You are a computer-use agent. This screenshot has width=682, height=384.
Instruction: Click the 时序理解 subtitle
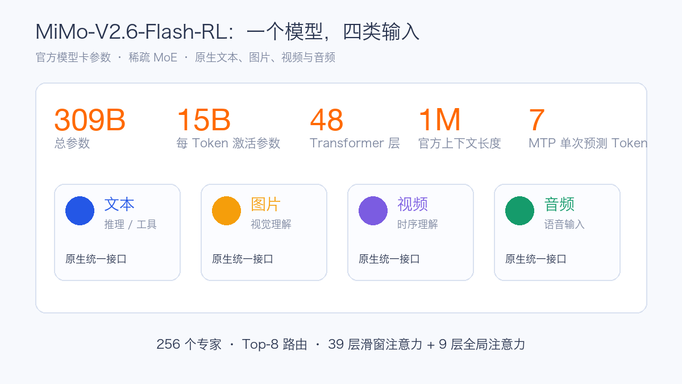(418, 224)
